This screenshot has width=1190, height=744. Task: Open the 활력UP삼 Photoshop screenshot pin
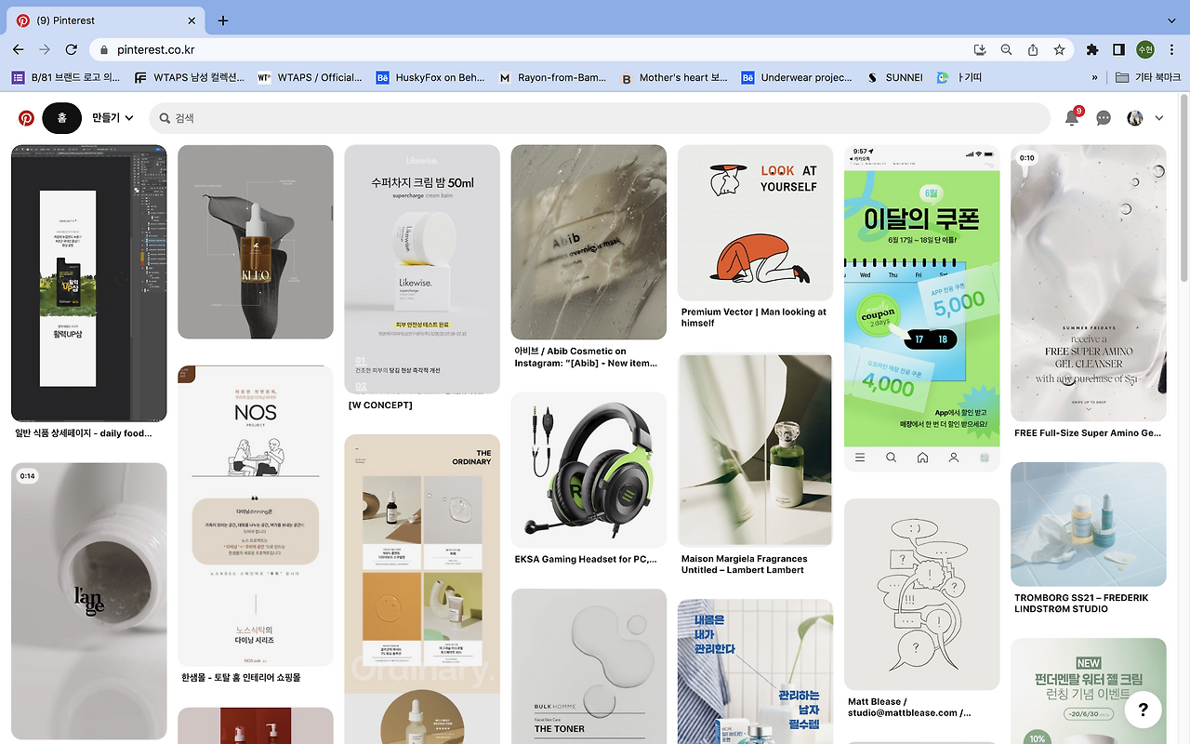click(89, 284)
